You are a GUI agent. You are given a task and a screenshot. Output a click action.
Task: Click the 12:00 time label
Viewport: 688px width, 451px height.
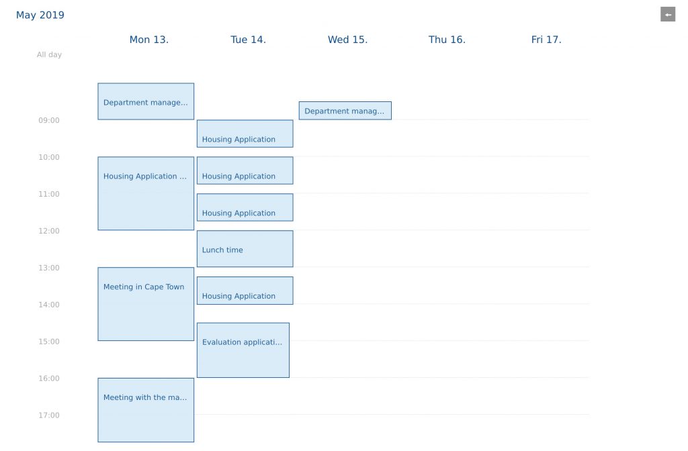(48, 231)
